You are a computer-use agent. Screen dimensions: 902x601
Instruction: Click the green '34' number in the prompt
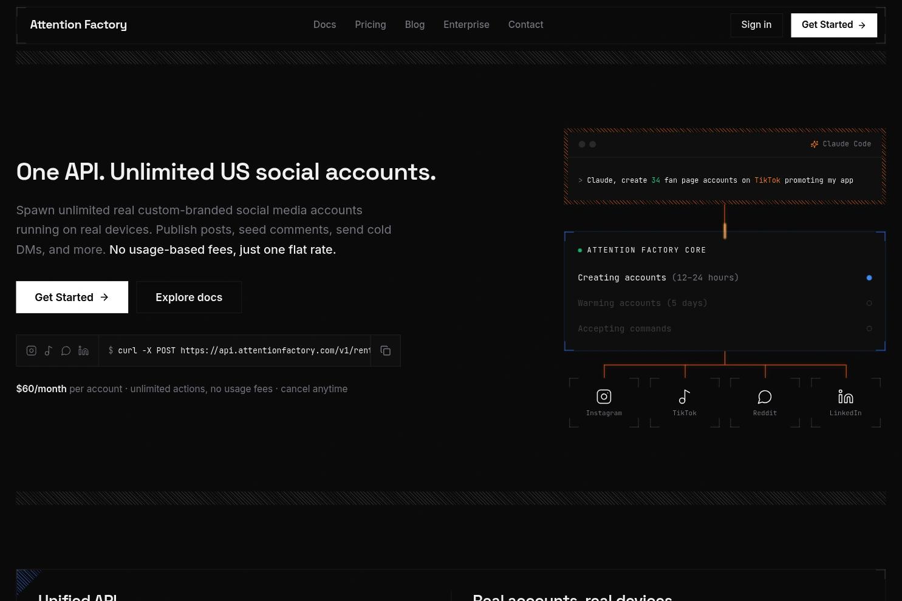[655, 180]
